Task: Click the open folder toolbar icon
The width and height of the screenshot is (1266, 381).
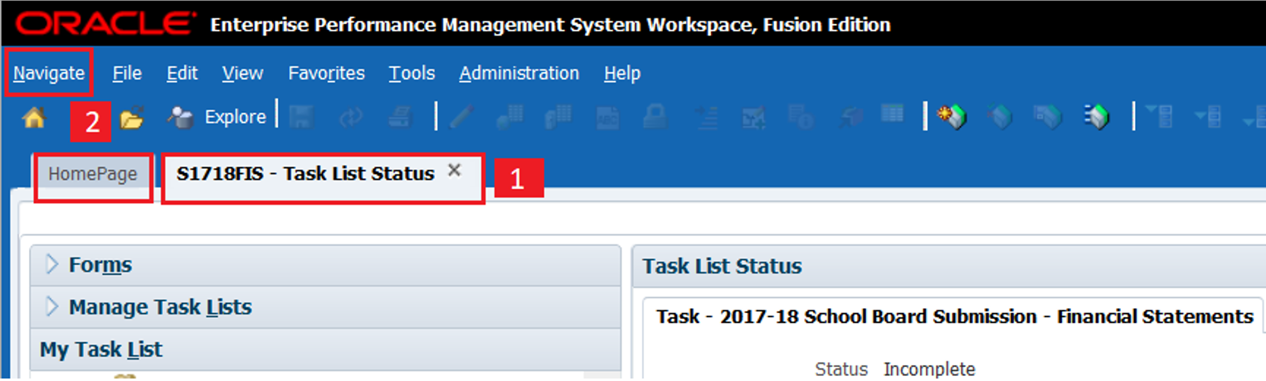Action: coord(131,119)
